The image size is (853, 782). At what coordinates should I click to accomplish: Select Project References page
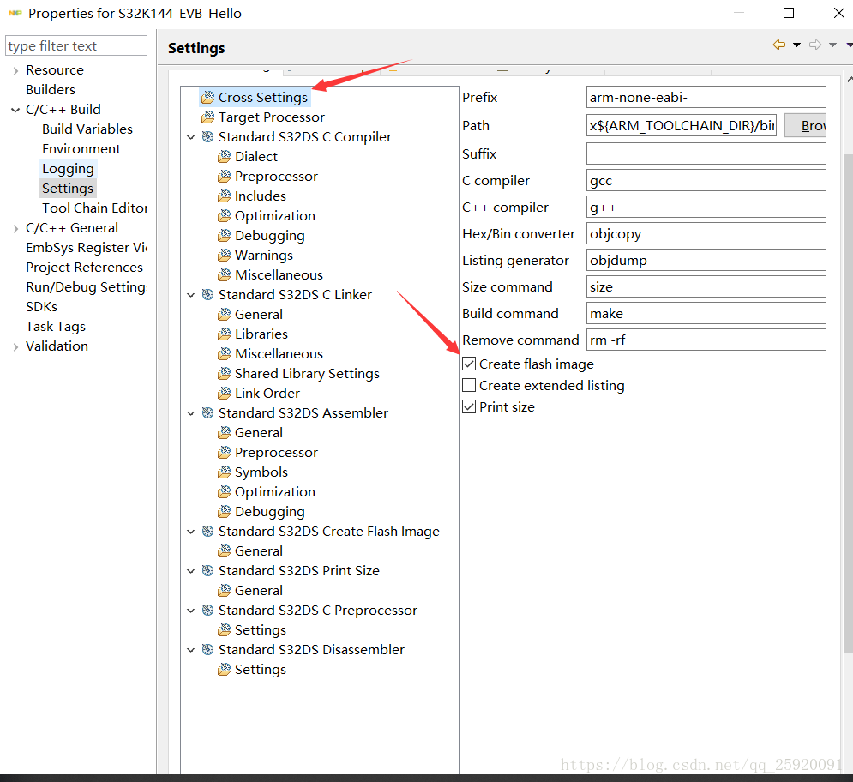pyautogui.click(x=84, y=268)
